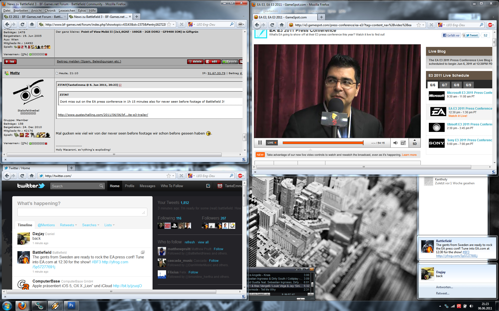
Task: Click the Windows Start button
Action: tap(7, 306)
